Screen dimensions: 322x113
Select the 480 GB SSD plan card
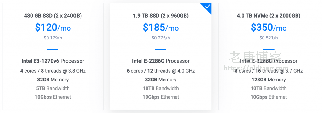(53, 56)
